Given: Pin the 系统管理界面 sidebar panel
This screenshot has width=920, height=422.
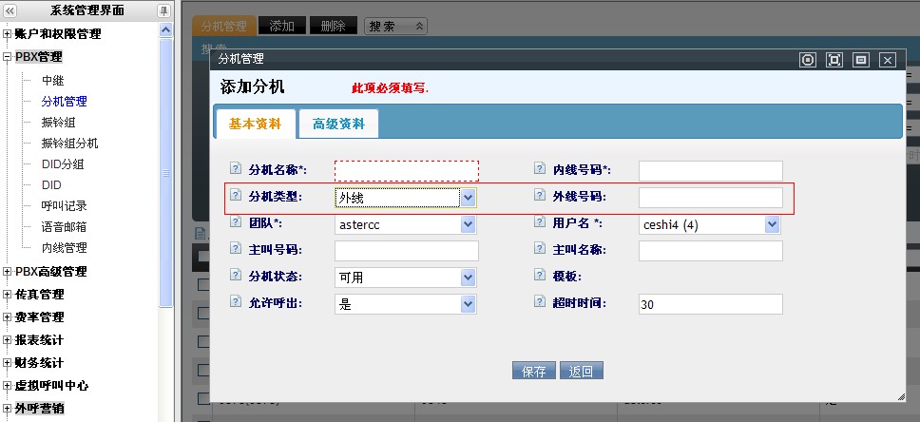Looking at the screenshot, I should click(x=163, y=10).
